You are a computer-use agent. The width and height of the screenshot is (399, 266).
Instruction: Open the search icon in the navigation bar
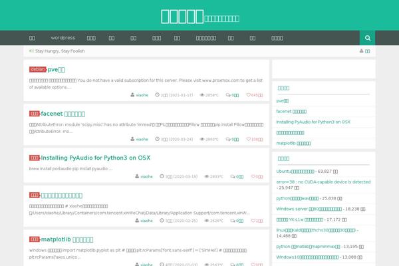[x=367, y=38]
